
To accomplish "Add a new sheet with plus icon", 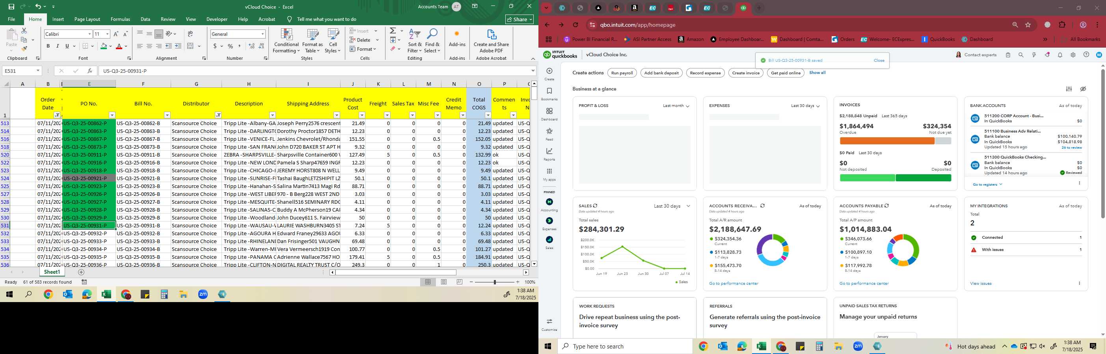I will tap(81, 272).
